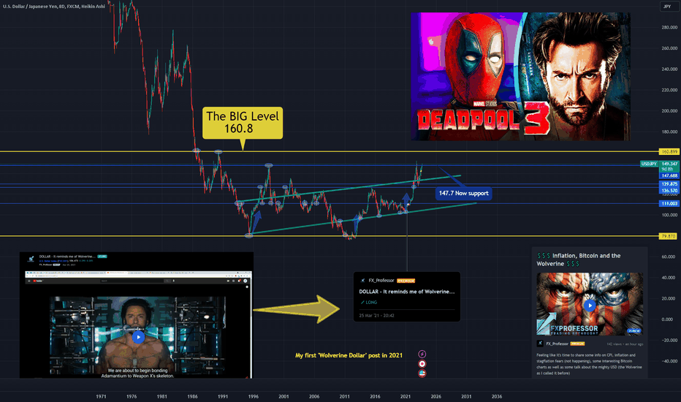The height and width of the screenshot is (402, 681).
Task: Click the '142 views • an hour ago' text
Action: pyautogui.click(x=625, y=344)
